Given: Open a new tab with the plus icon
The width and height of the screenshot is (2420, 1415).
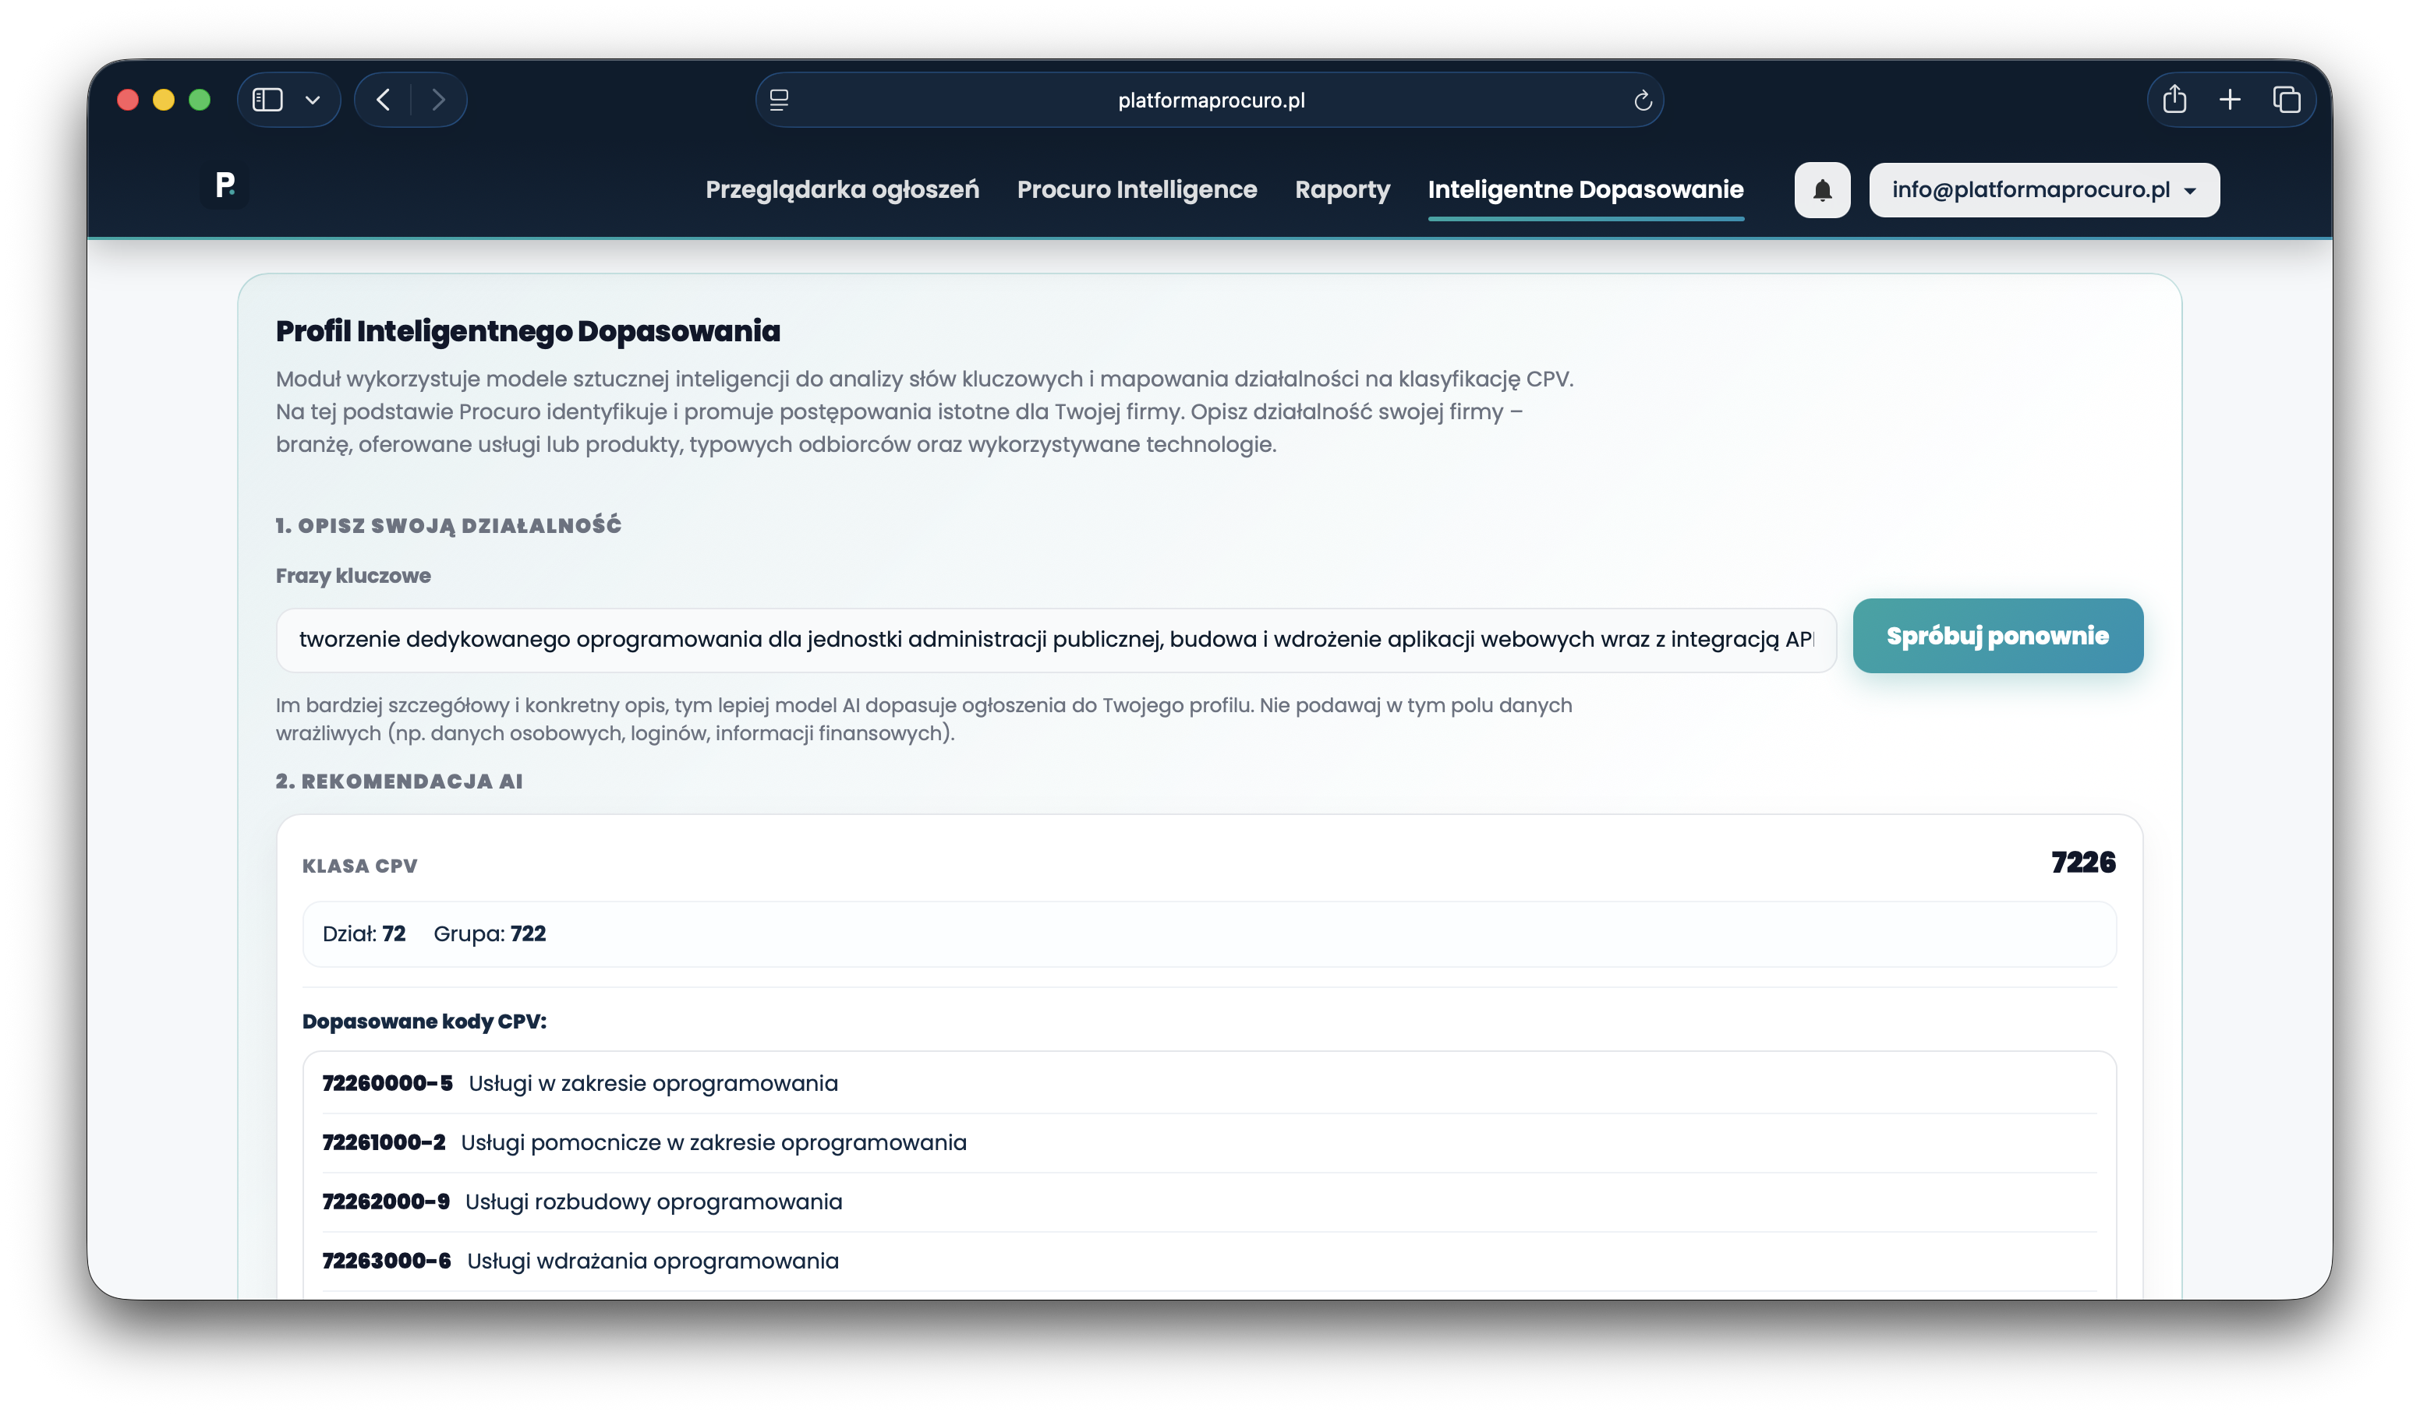Looking at the screenshot, I should coord(2230,99).
